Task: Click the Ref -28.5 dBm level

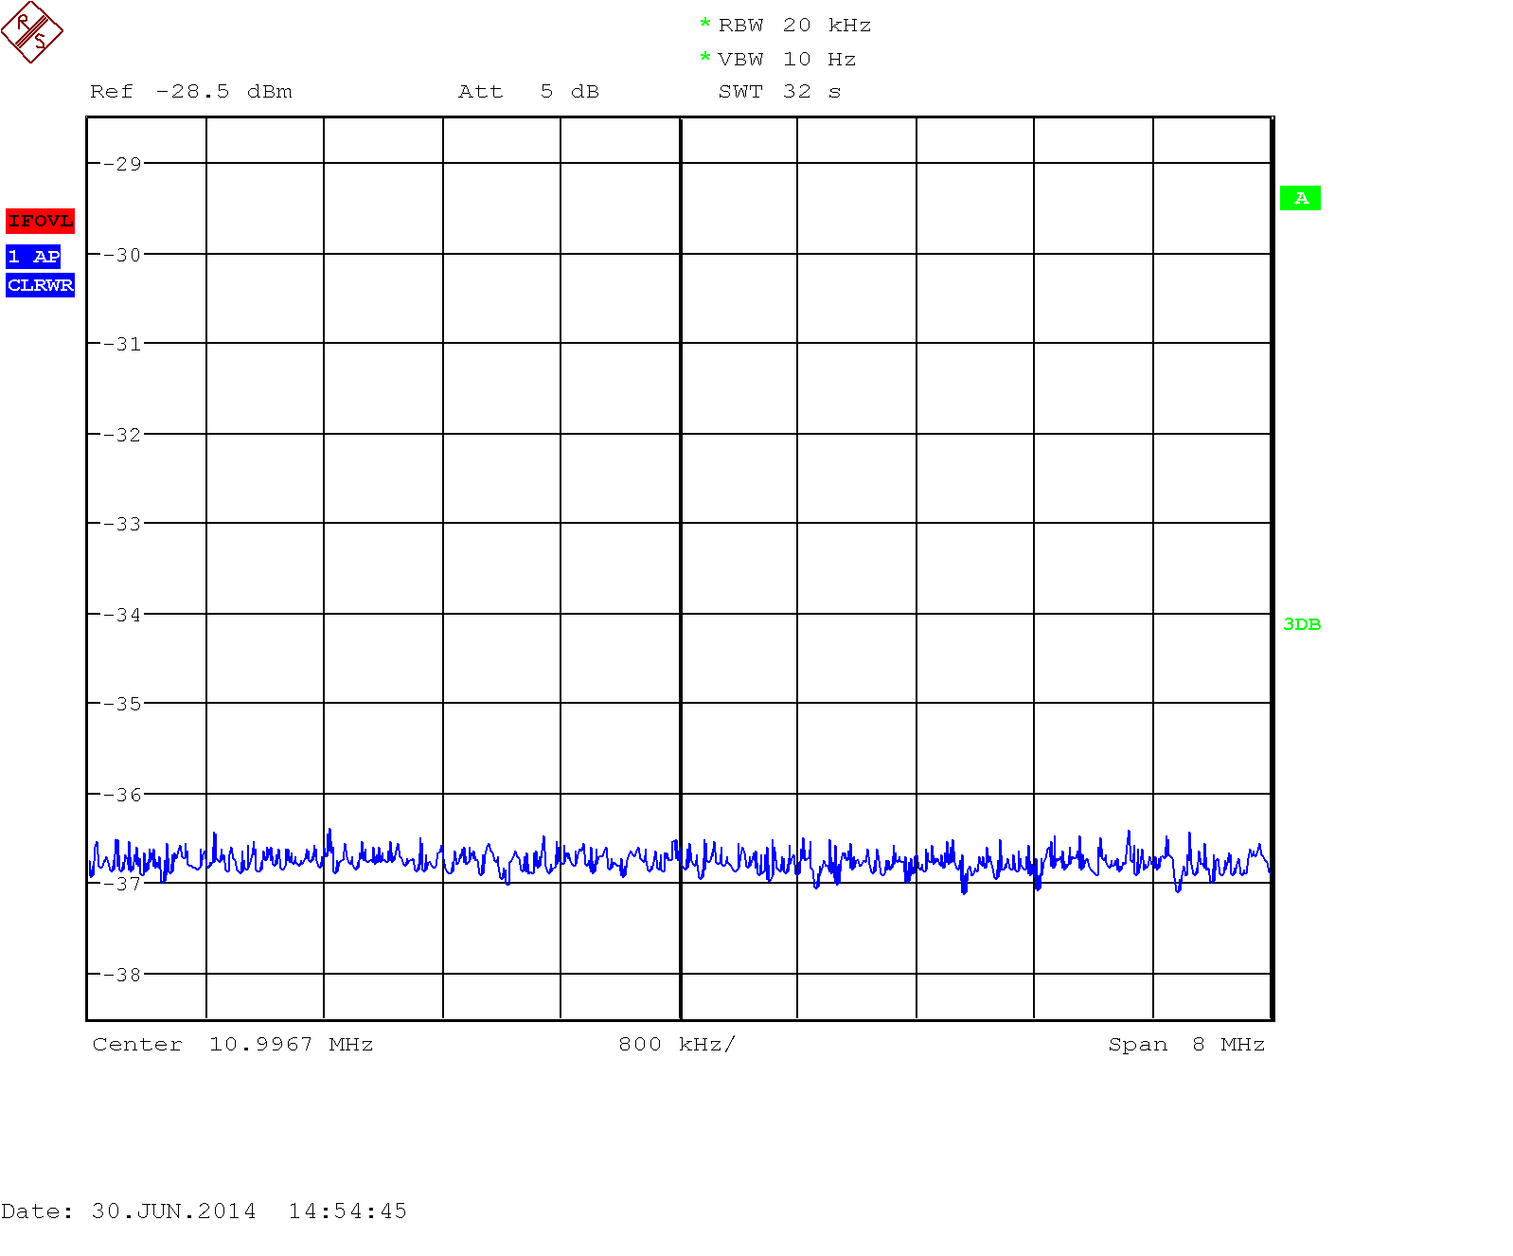Action: [x=191, y=92]
